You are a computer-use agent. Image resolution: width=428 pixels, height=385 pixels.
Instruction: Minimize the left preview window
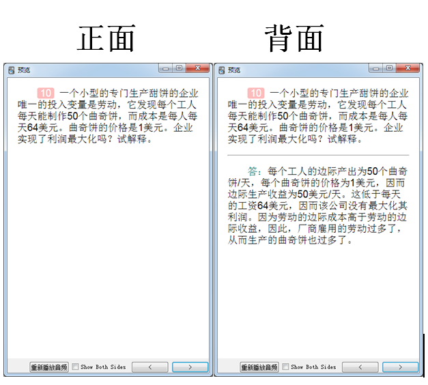click(x=165, y=68)
